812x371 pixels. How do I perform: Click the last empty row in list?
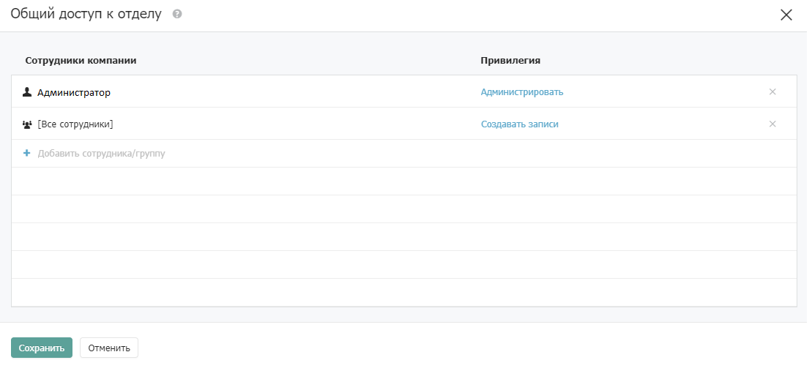[404, 293]
